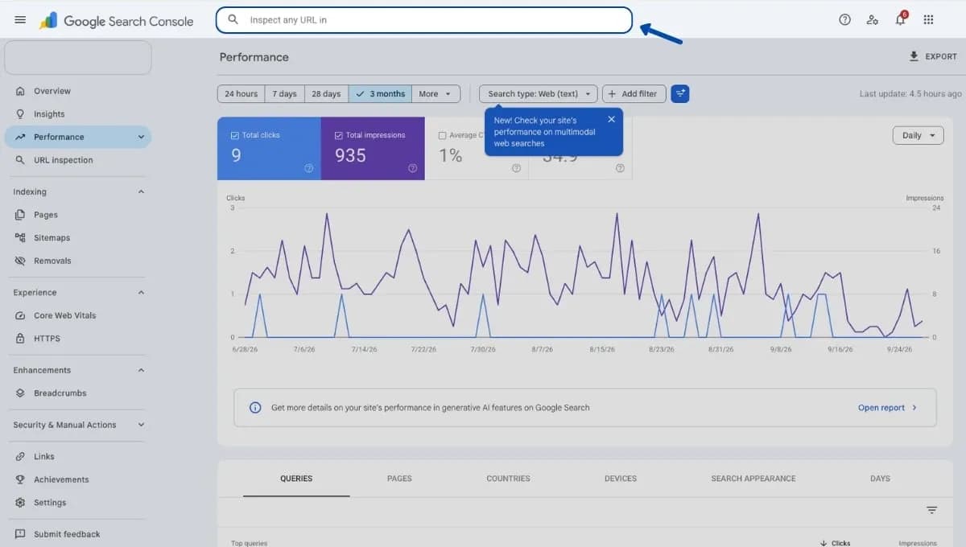
Task: Open the notifications bell
Action: (x=900, y=20)
